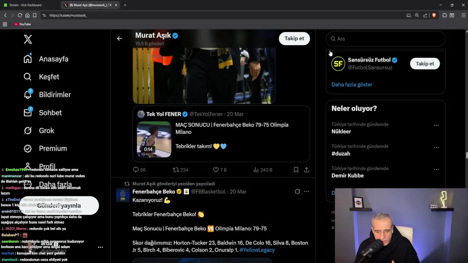View site information icon in address bar
This screenshot has width=468, height=263.
pos(44,15)
